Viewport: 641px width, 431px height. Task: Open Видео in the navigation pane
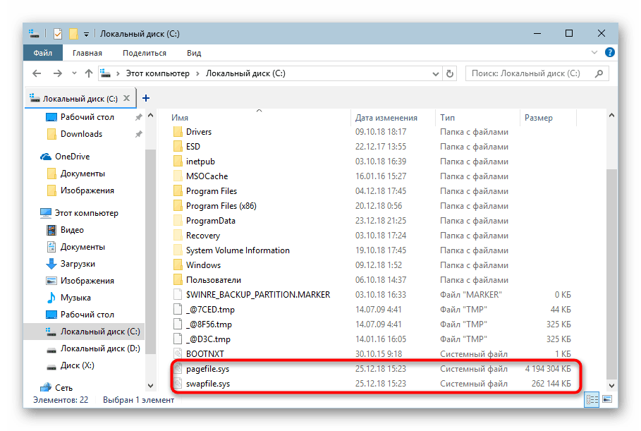click(x=72, y=230)
